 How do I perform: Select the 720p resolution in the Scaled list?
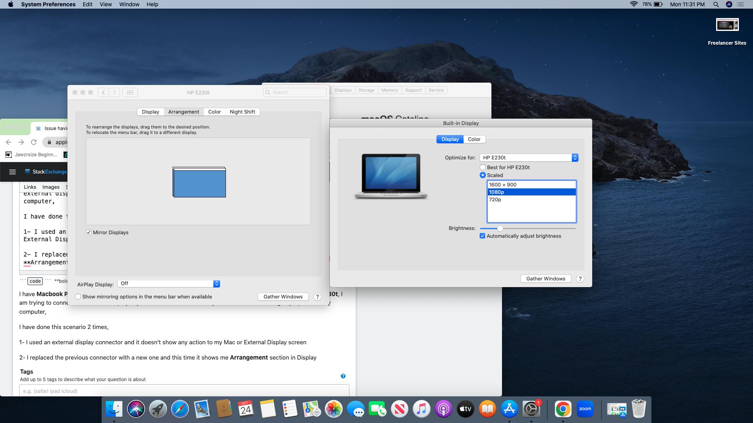[x=495, y=199]
